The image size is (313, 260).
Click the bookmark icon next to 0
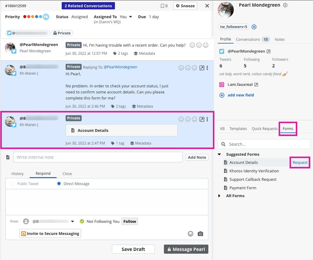pyautogui.click(x=162, y=6)
